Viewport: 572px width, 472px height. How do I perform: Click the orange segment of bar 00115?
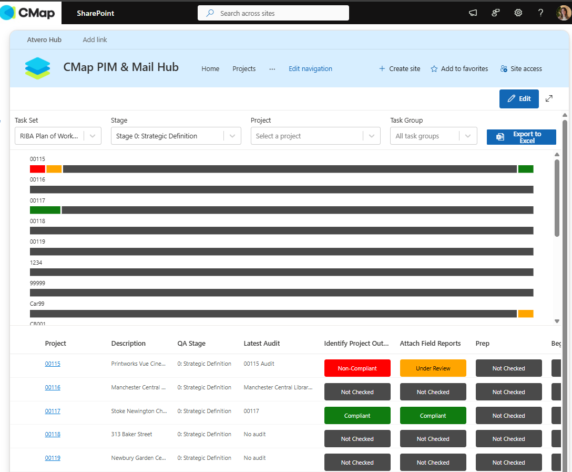[x=54, y=169]
